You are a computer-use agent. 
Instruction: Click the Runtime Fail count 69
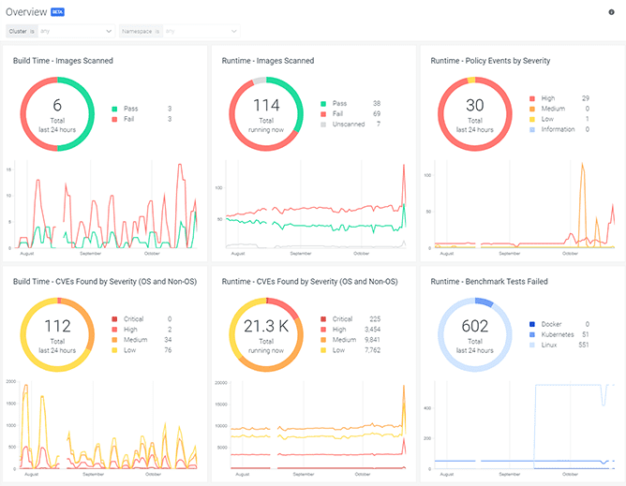(377, 113)
